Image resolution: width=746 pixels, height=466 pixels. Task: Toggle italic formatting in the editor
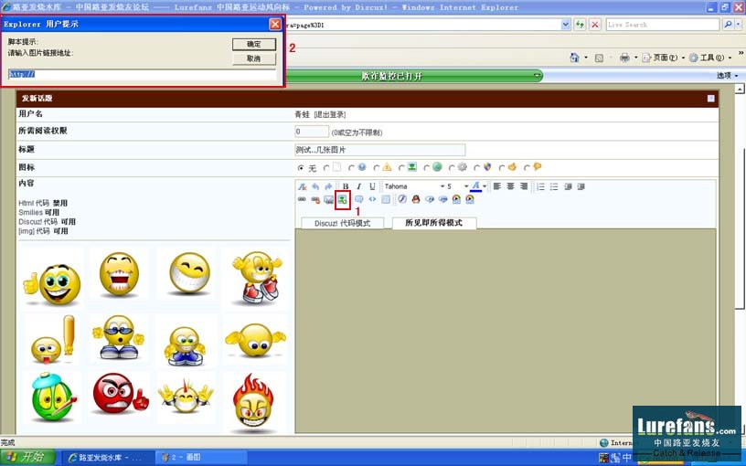pyautogui.click(x=358, y=186)
